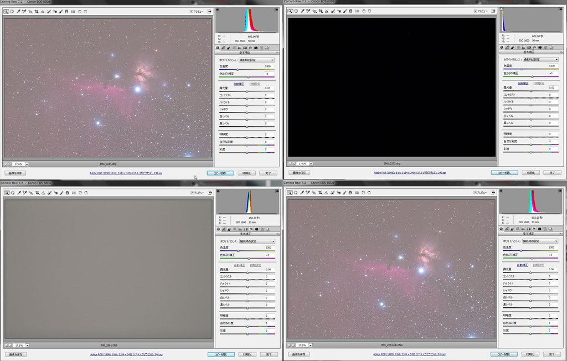Click rotate clockwise icon in IMG_2214+d8.DNG window
Image resolution: width=567 pixels, height=361 pixels.
pos(370,193)
